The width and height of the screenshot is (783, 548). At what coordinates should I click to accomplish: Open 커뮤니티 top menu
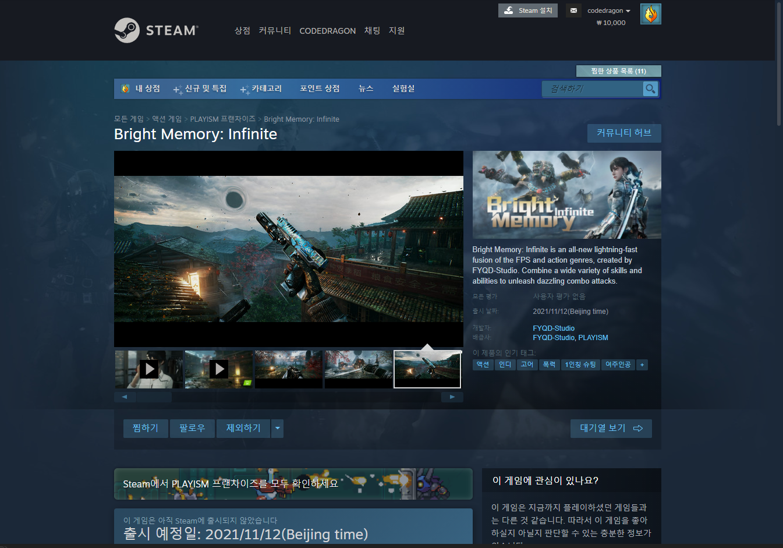[x=275, y=30]
